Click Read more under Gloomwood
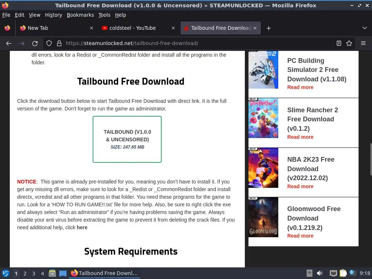The height and width of the screenshot is (279, 372). coord(300,236)
